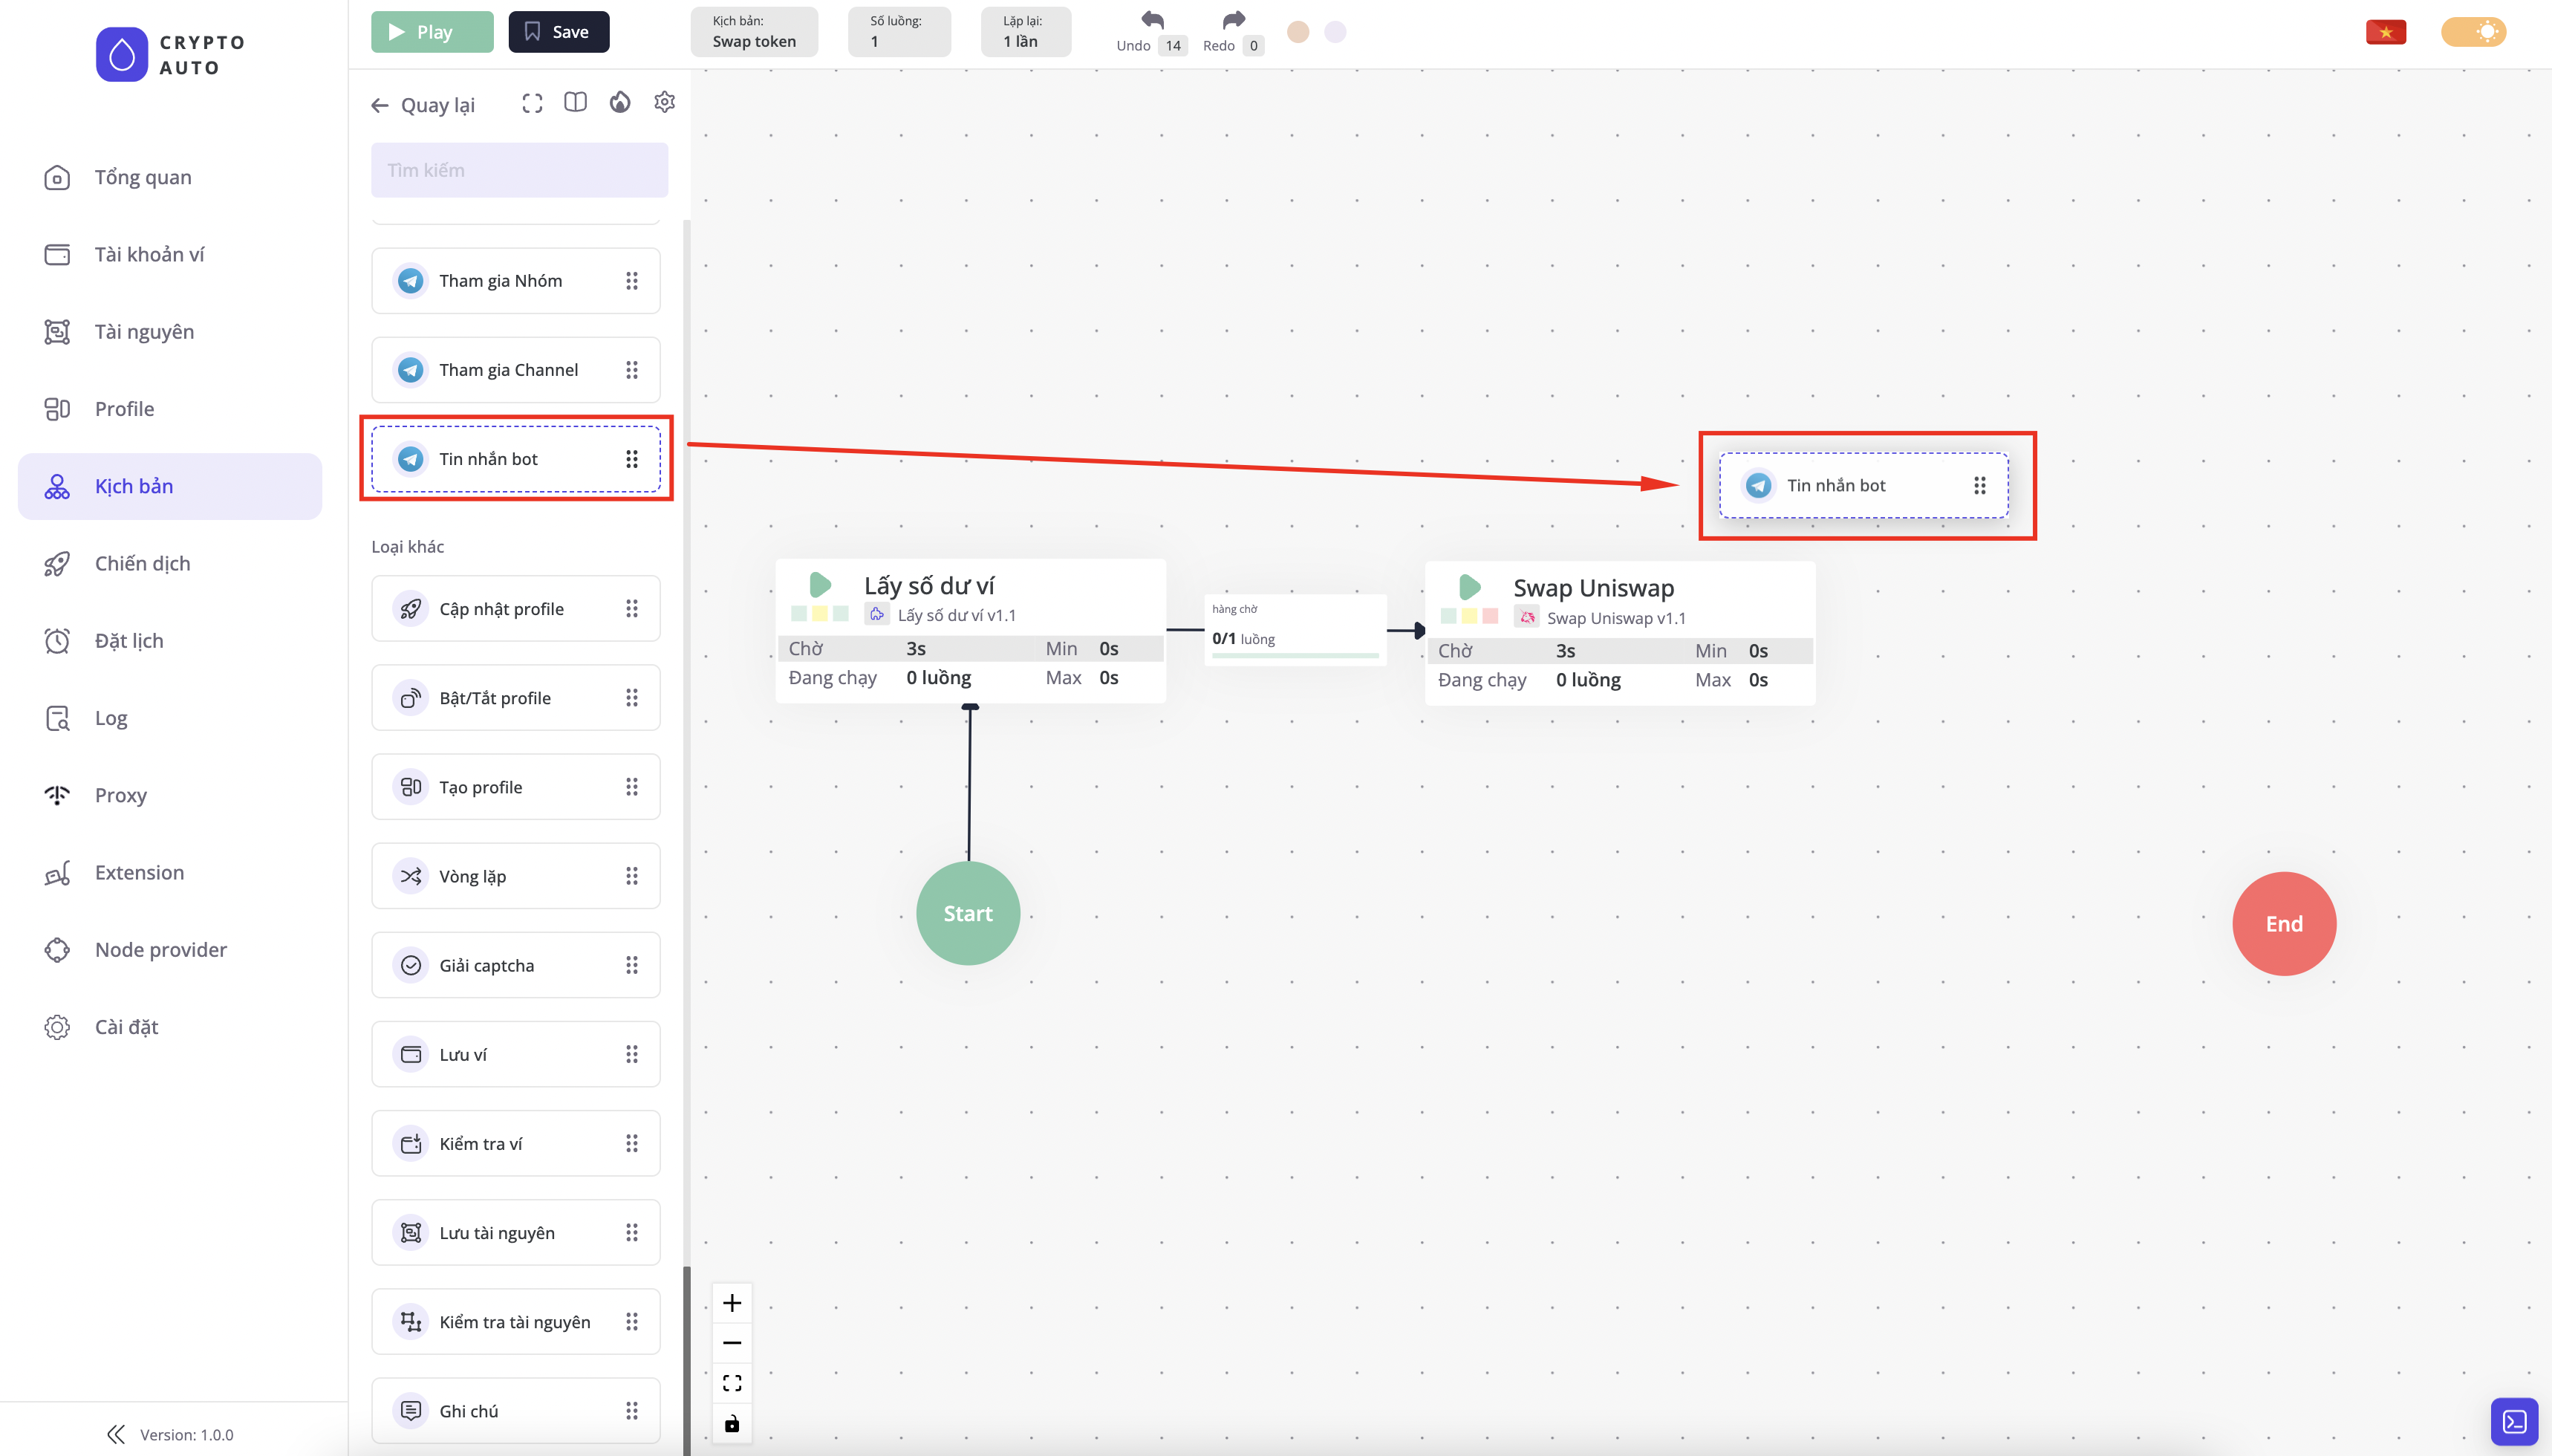Screen dimensions: 2552x1456
Task: Toggle the canvas lock icon
Action: tap(732, 1423)
